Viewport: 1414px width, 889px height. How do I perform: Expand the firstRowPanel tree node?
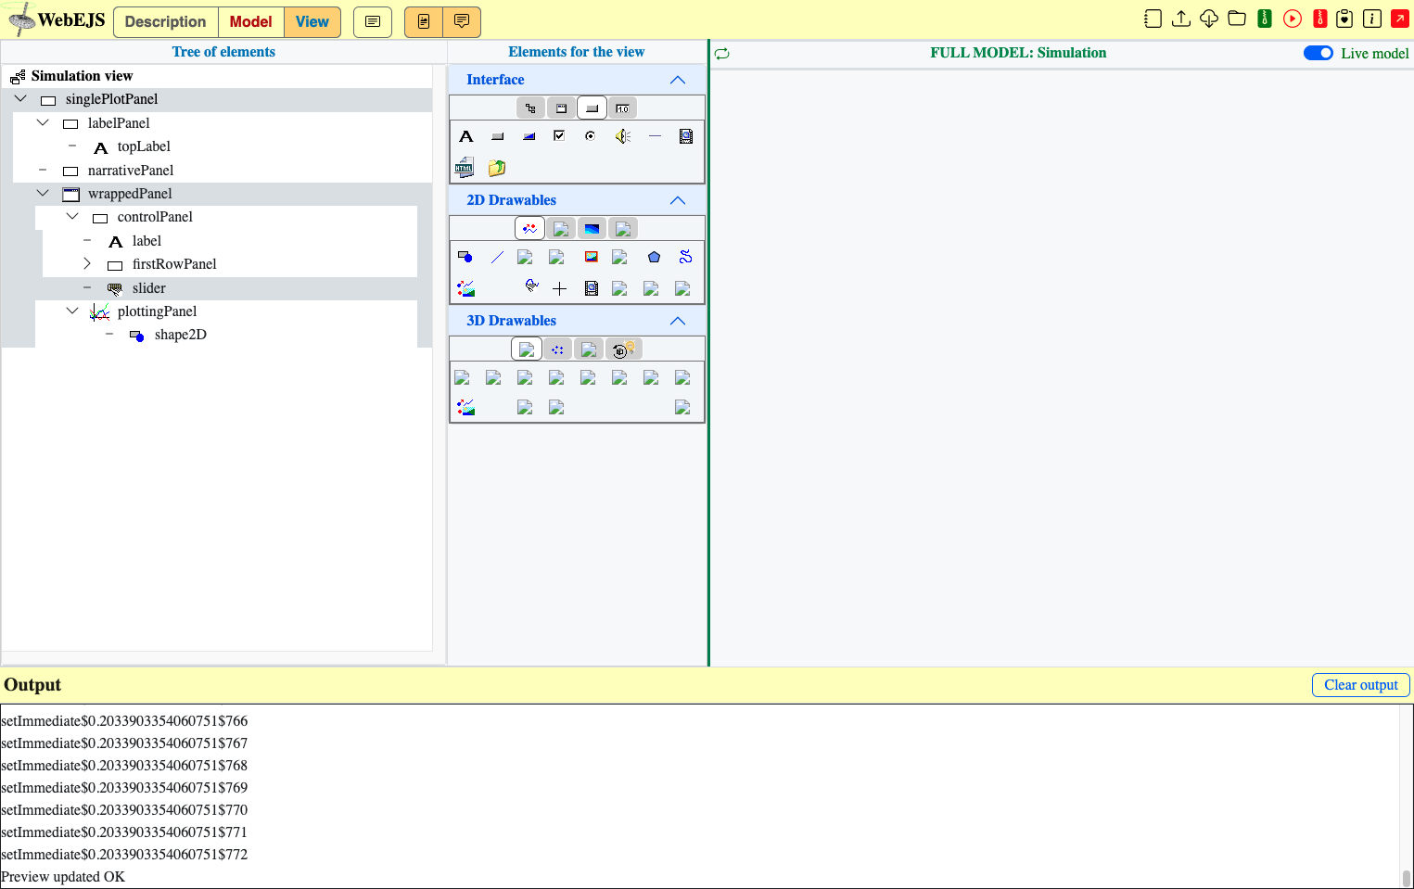(x=87, y=264)
